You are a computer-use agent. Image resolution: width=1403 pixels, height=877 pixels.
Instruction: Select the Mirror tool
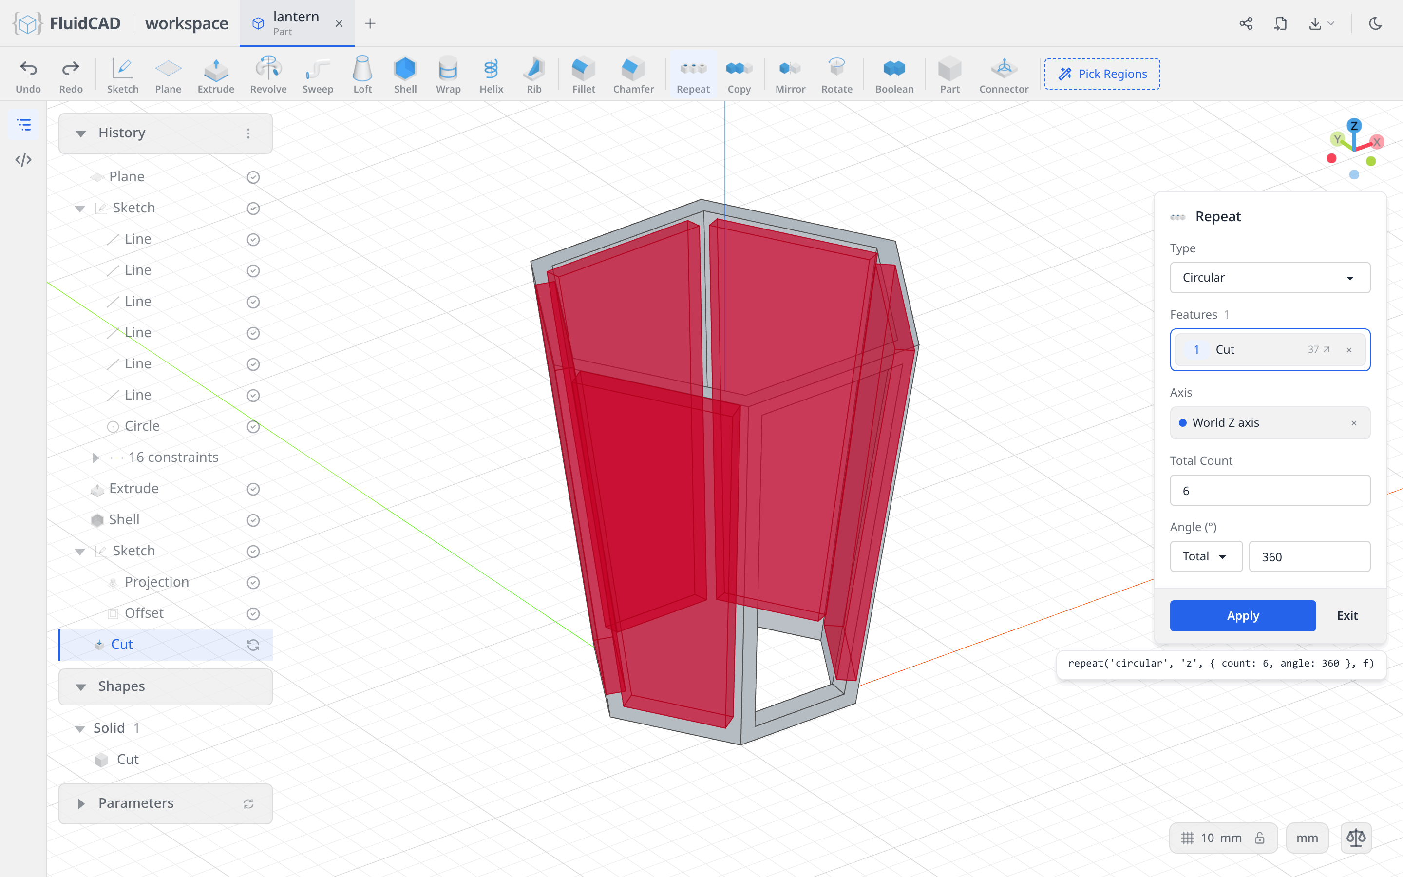point(790,75)
